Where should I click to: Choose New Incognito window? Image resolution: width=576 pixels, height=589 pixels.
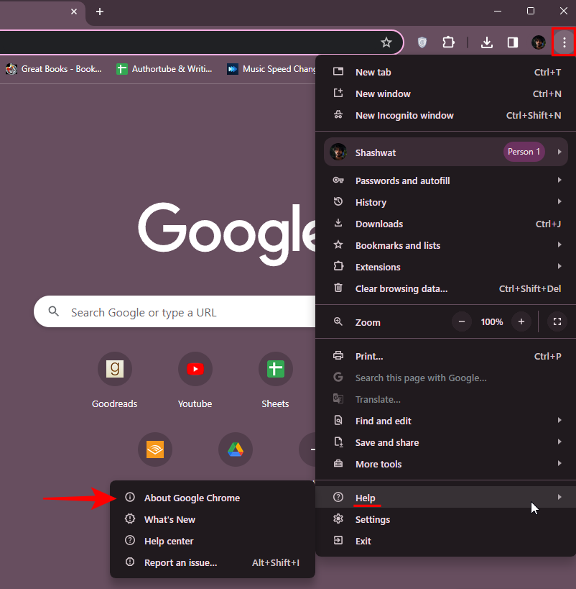pyautogui.click(x=404, y=115)
